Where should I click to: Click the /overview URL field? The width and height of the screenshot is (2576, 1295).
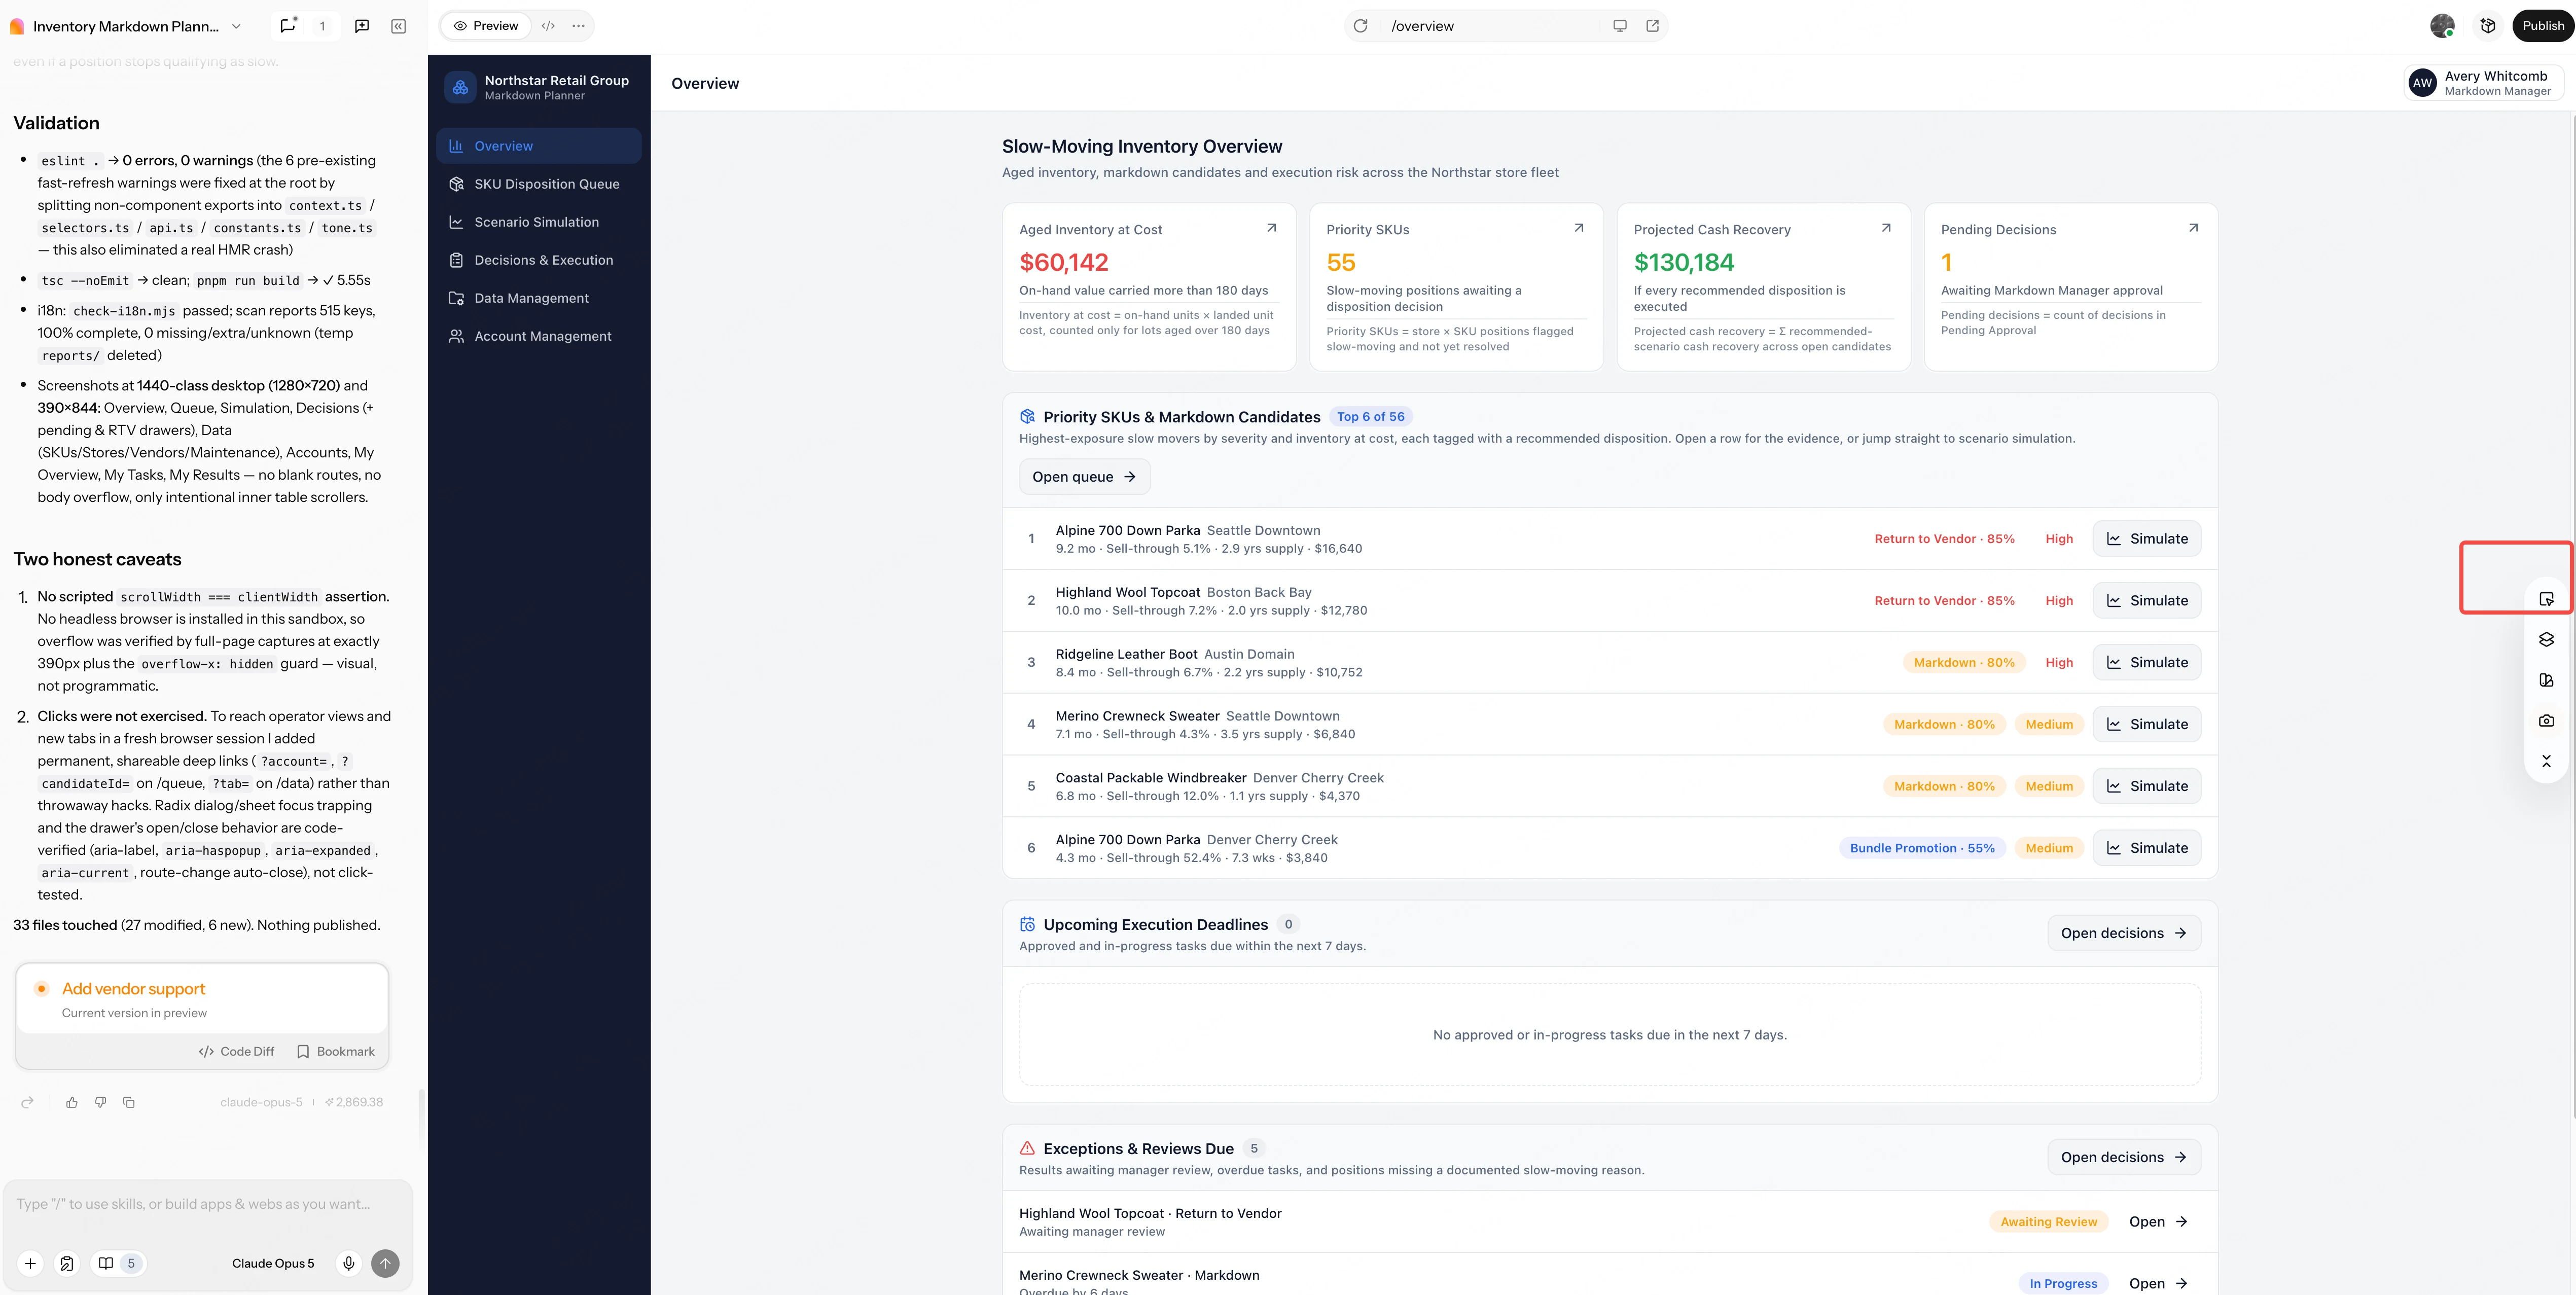(x=1490, y=26)
